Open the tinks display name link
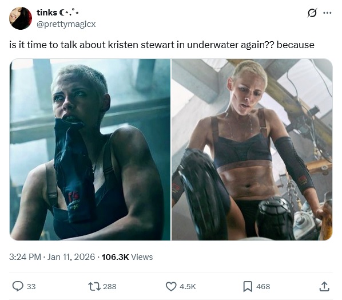The height and width of the screenshot is (300, 342). click(47, 13)
